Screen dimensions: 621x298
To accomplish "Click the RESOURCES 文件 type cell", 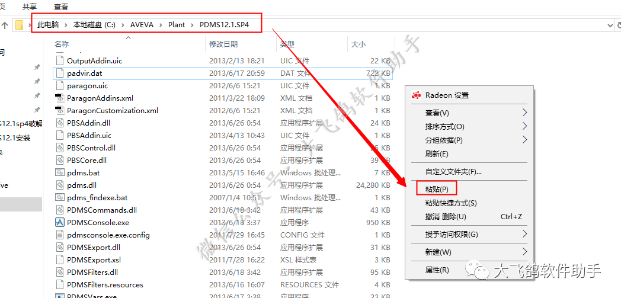I will (309, 284).
